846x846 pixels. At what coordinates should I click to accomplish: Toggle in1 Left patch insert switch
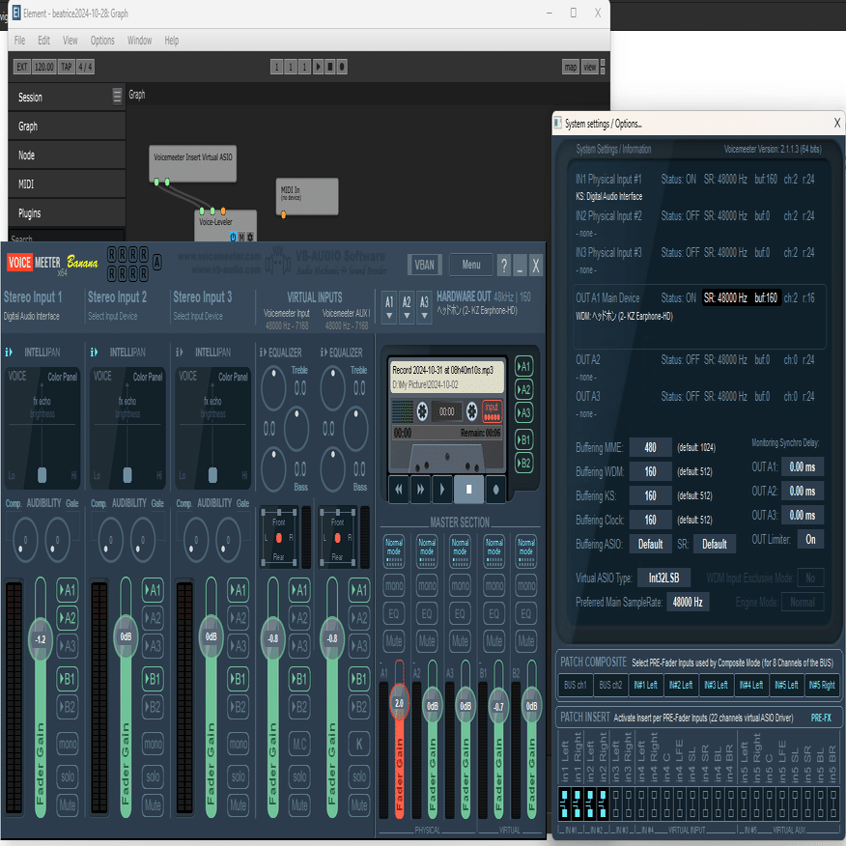(564, 803)
